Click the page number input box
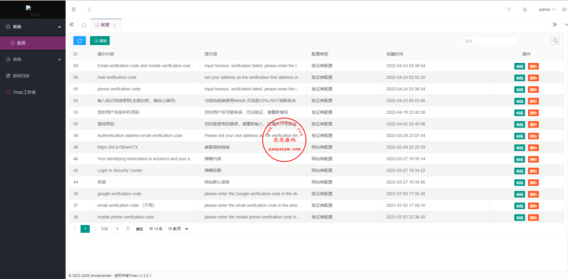568x279 pixels. pos(117,229)
